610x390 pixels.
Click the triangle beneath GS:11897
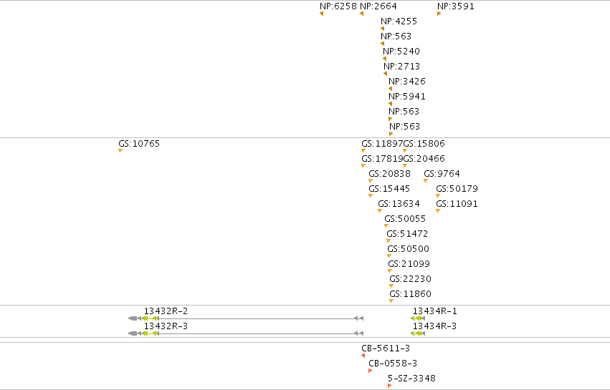click(363, 151)
